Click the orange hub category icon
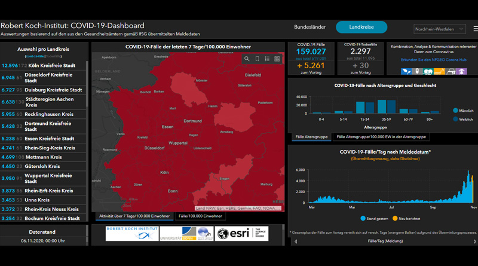The image size is (478, 266). click(x=439, y=71)
